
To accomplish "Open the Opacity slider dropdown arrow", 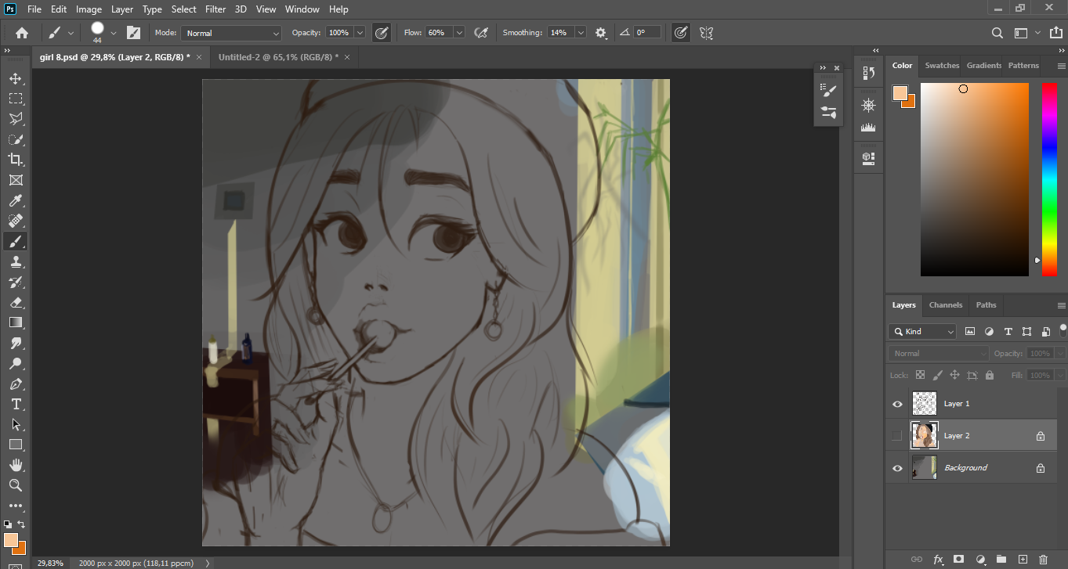I will click(x=360, y=33).
